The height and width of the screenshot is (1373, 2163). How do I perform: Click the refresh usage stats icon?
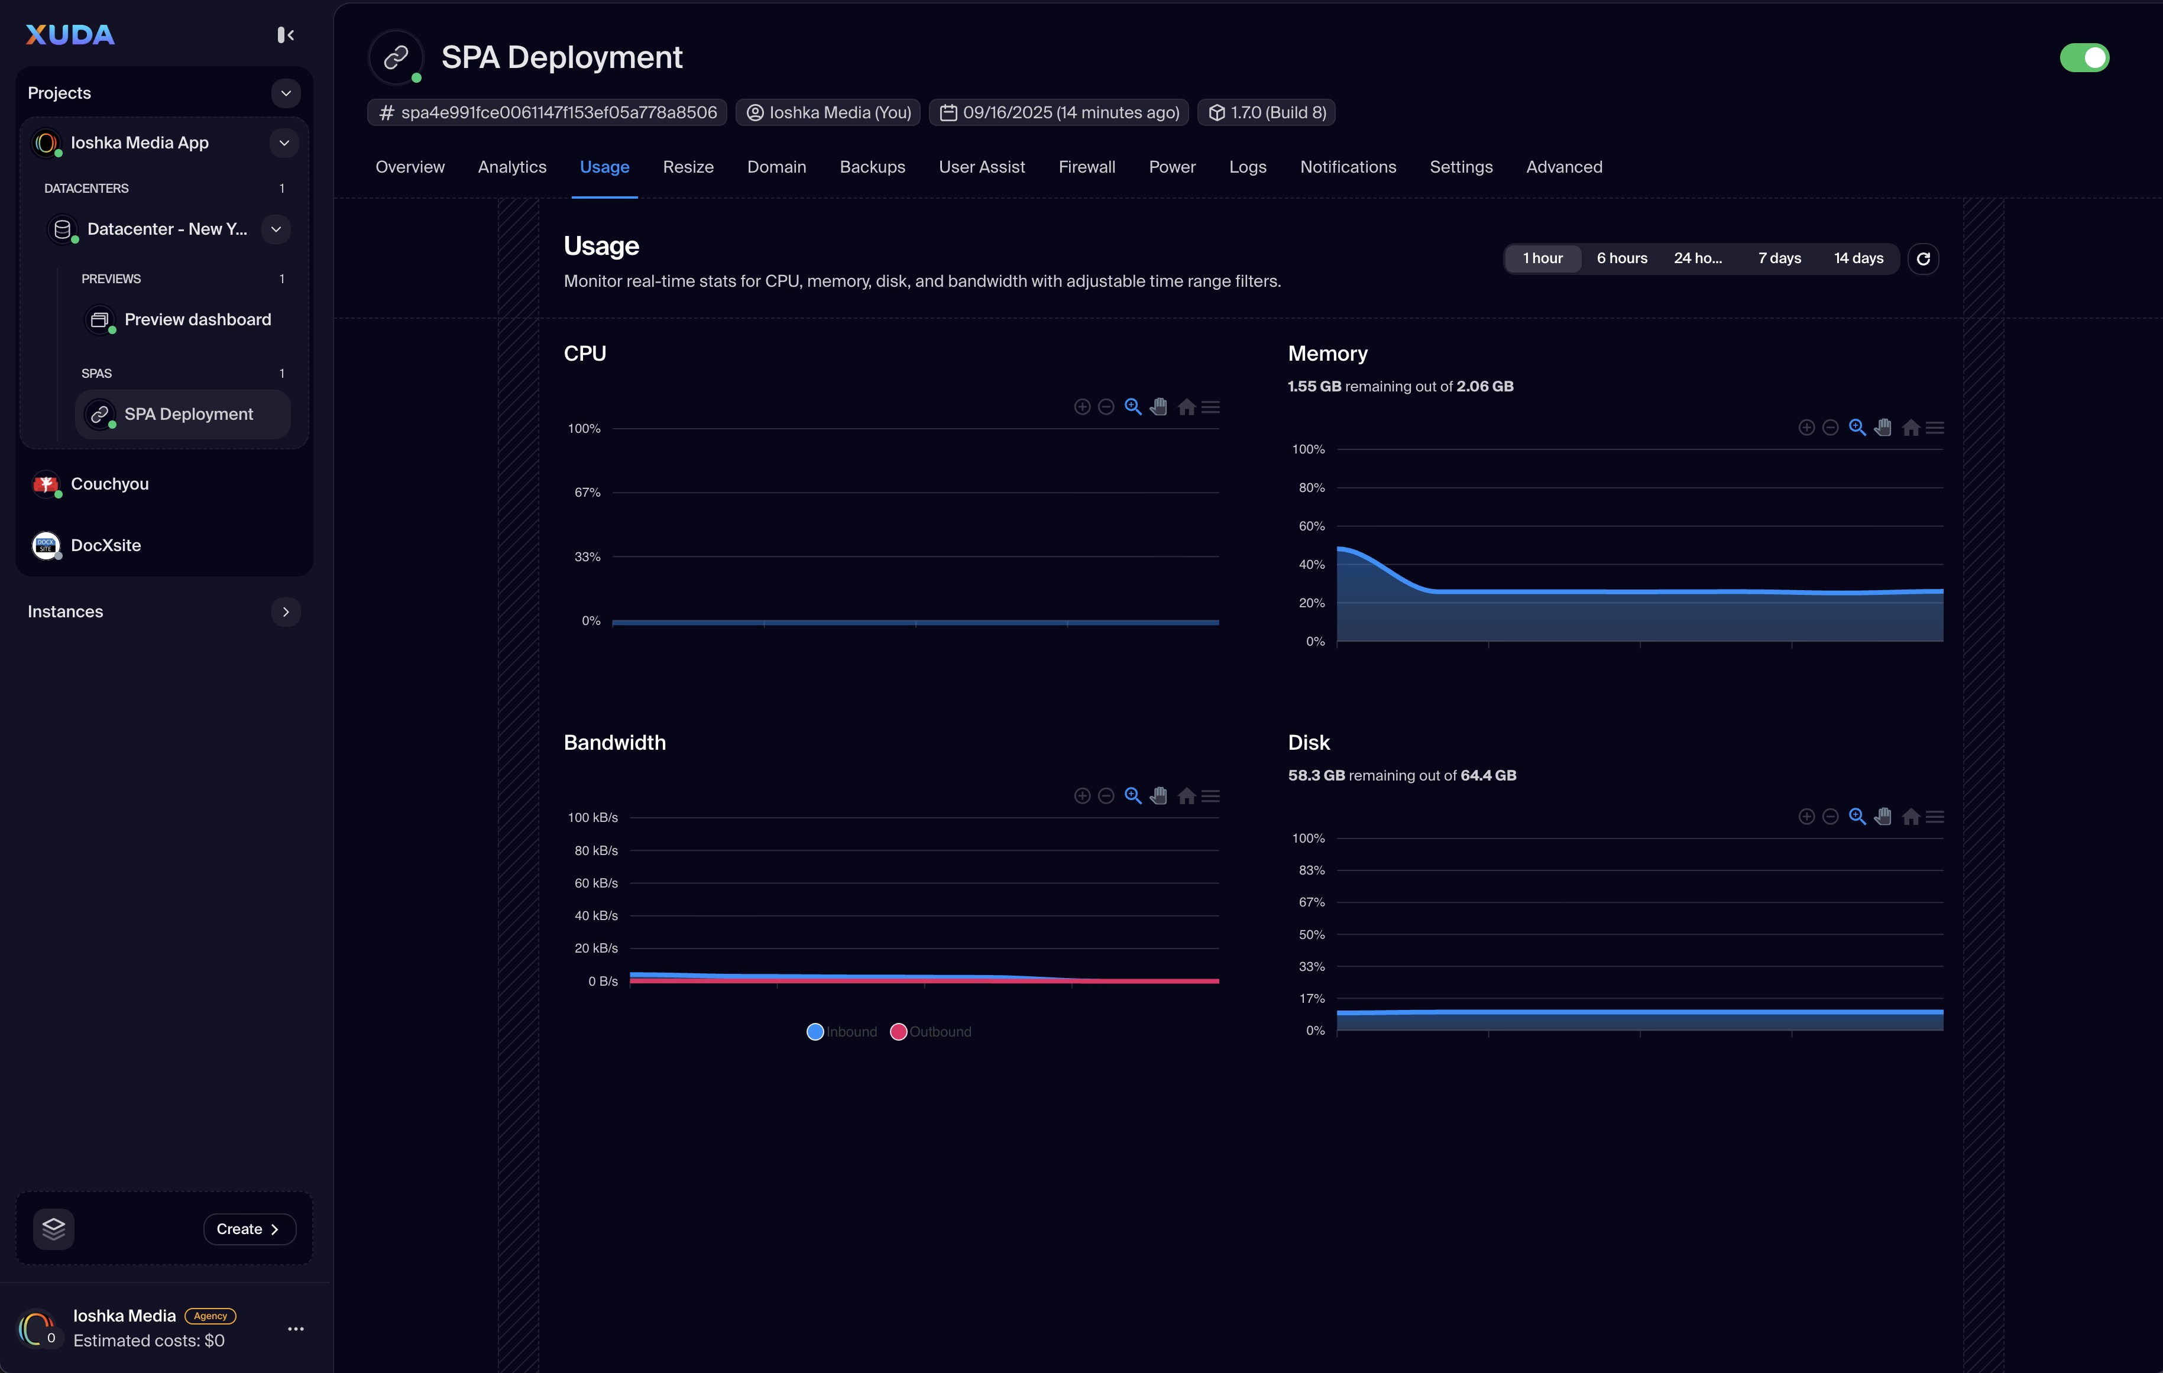point(1922,258)
